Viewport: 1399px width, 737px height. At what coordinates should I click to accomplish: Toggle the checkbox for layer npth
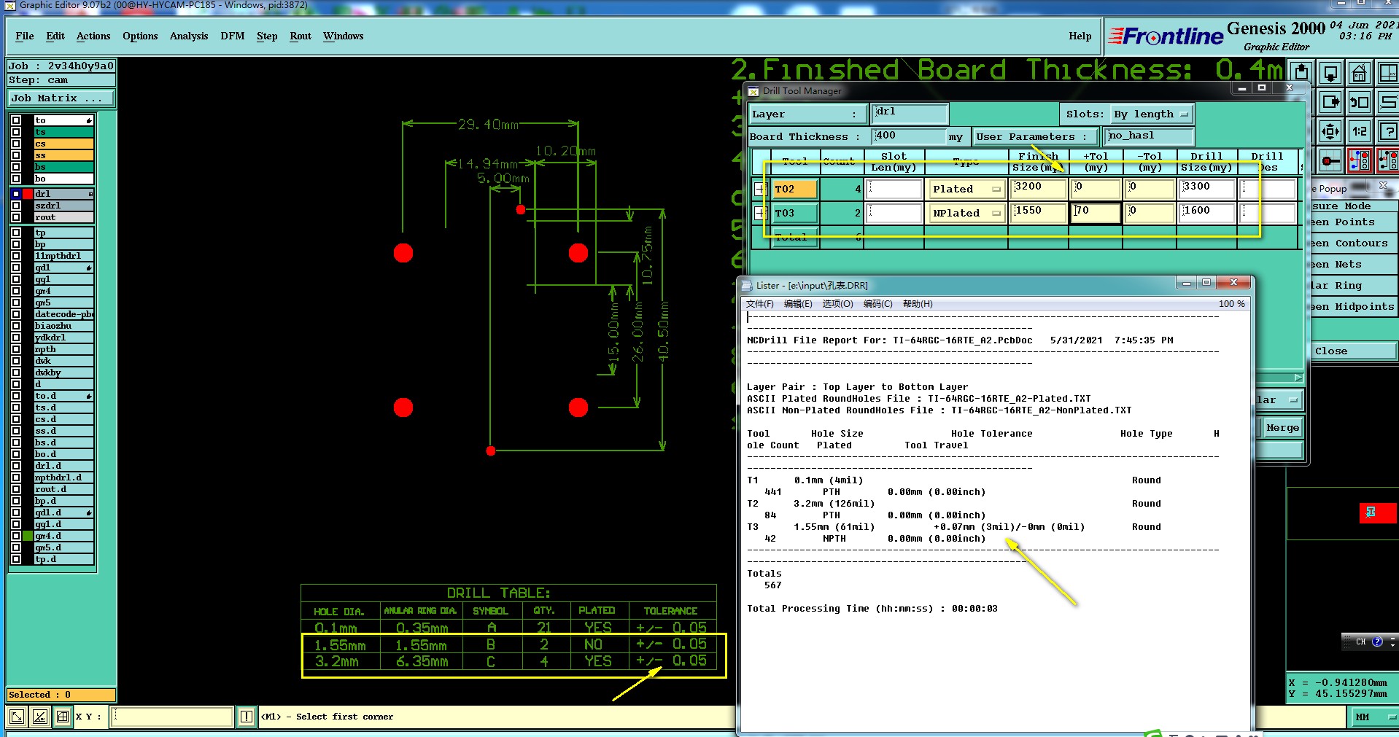click(16, 349)
